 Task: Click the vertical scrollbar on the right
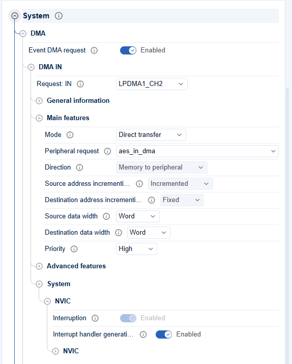[287, 225]
